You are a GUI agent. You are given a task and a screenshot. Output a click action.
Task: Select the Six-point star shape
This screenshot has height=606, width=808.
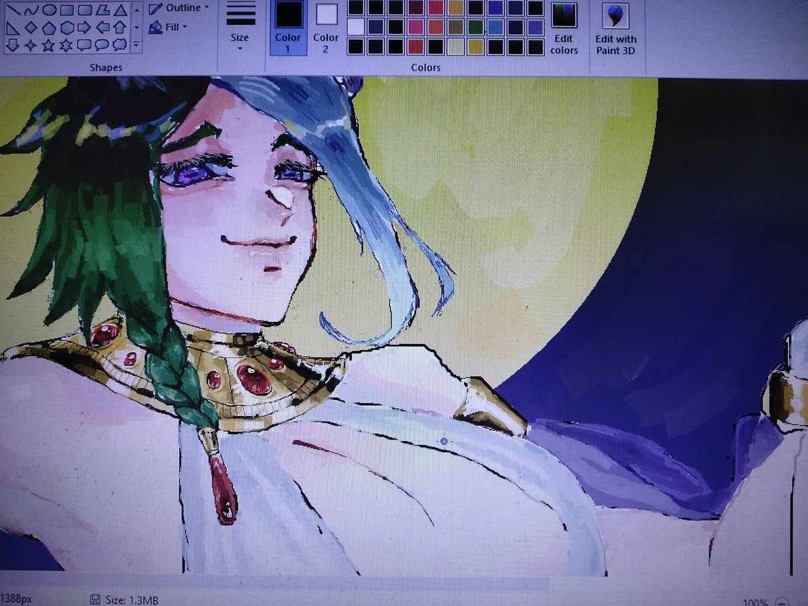coord(67,45)
